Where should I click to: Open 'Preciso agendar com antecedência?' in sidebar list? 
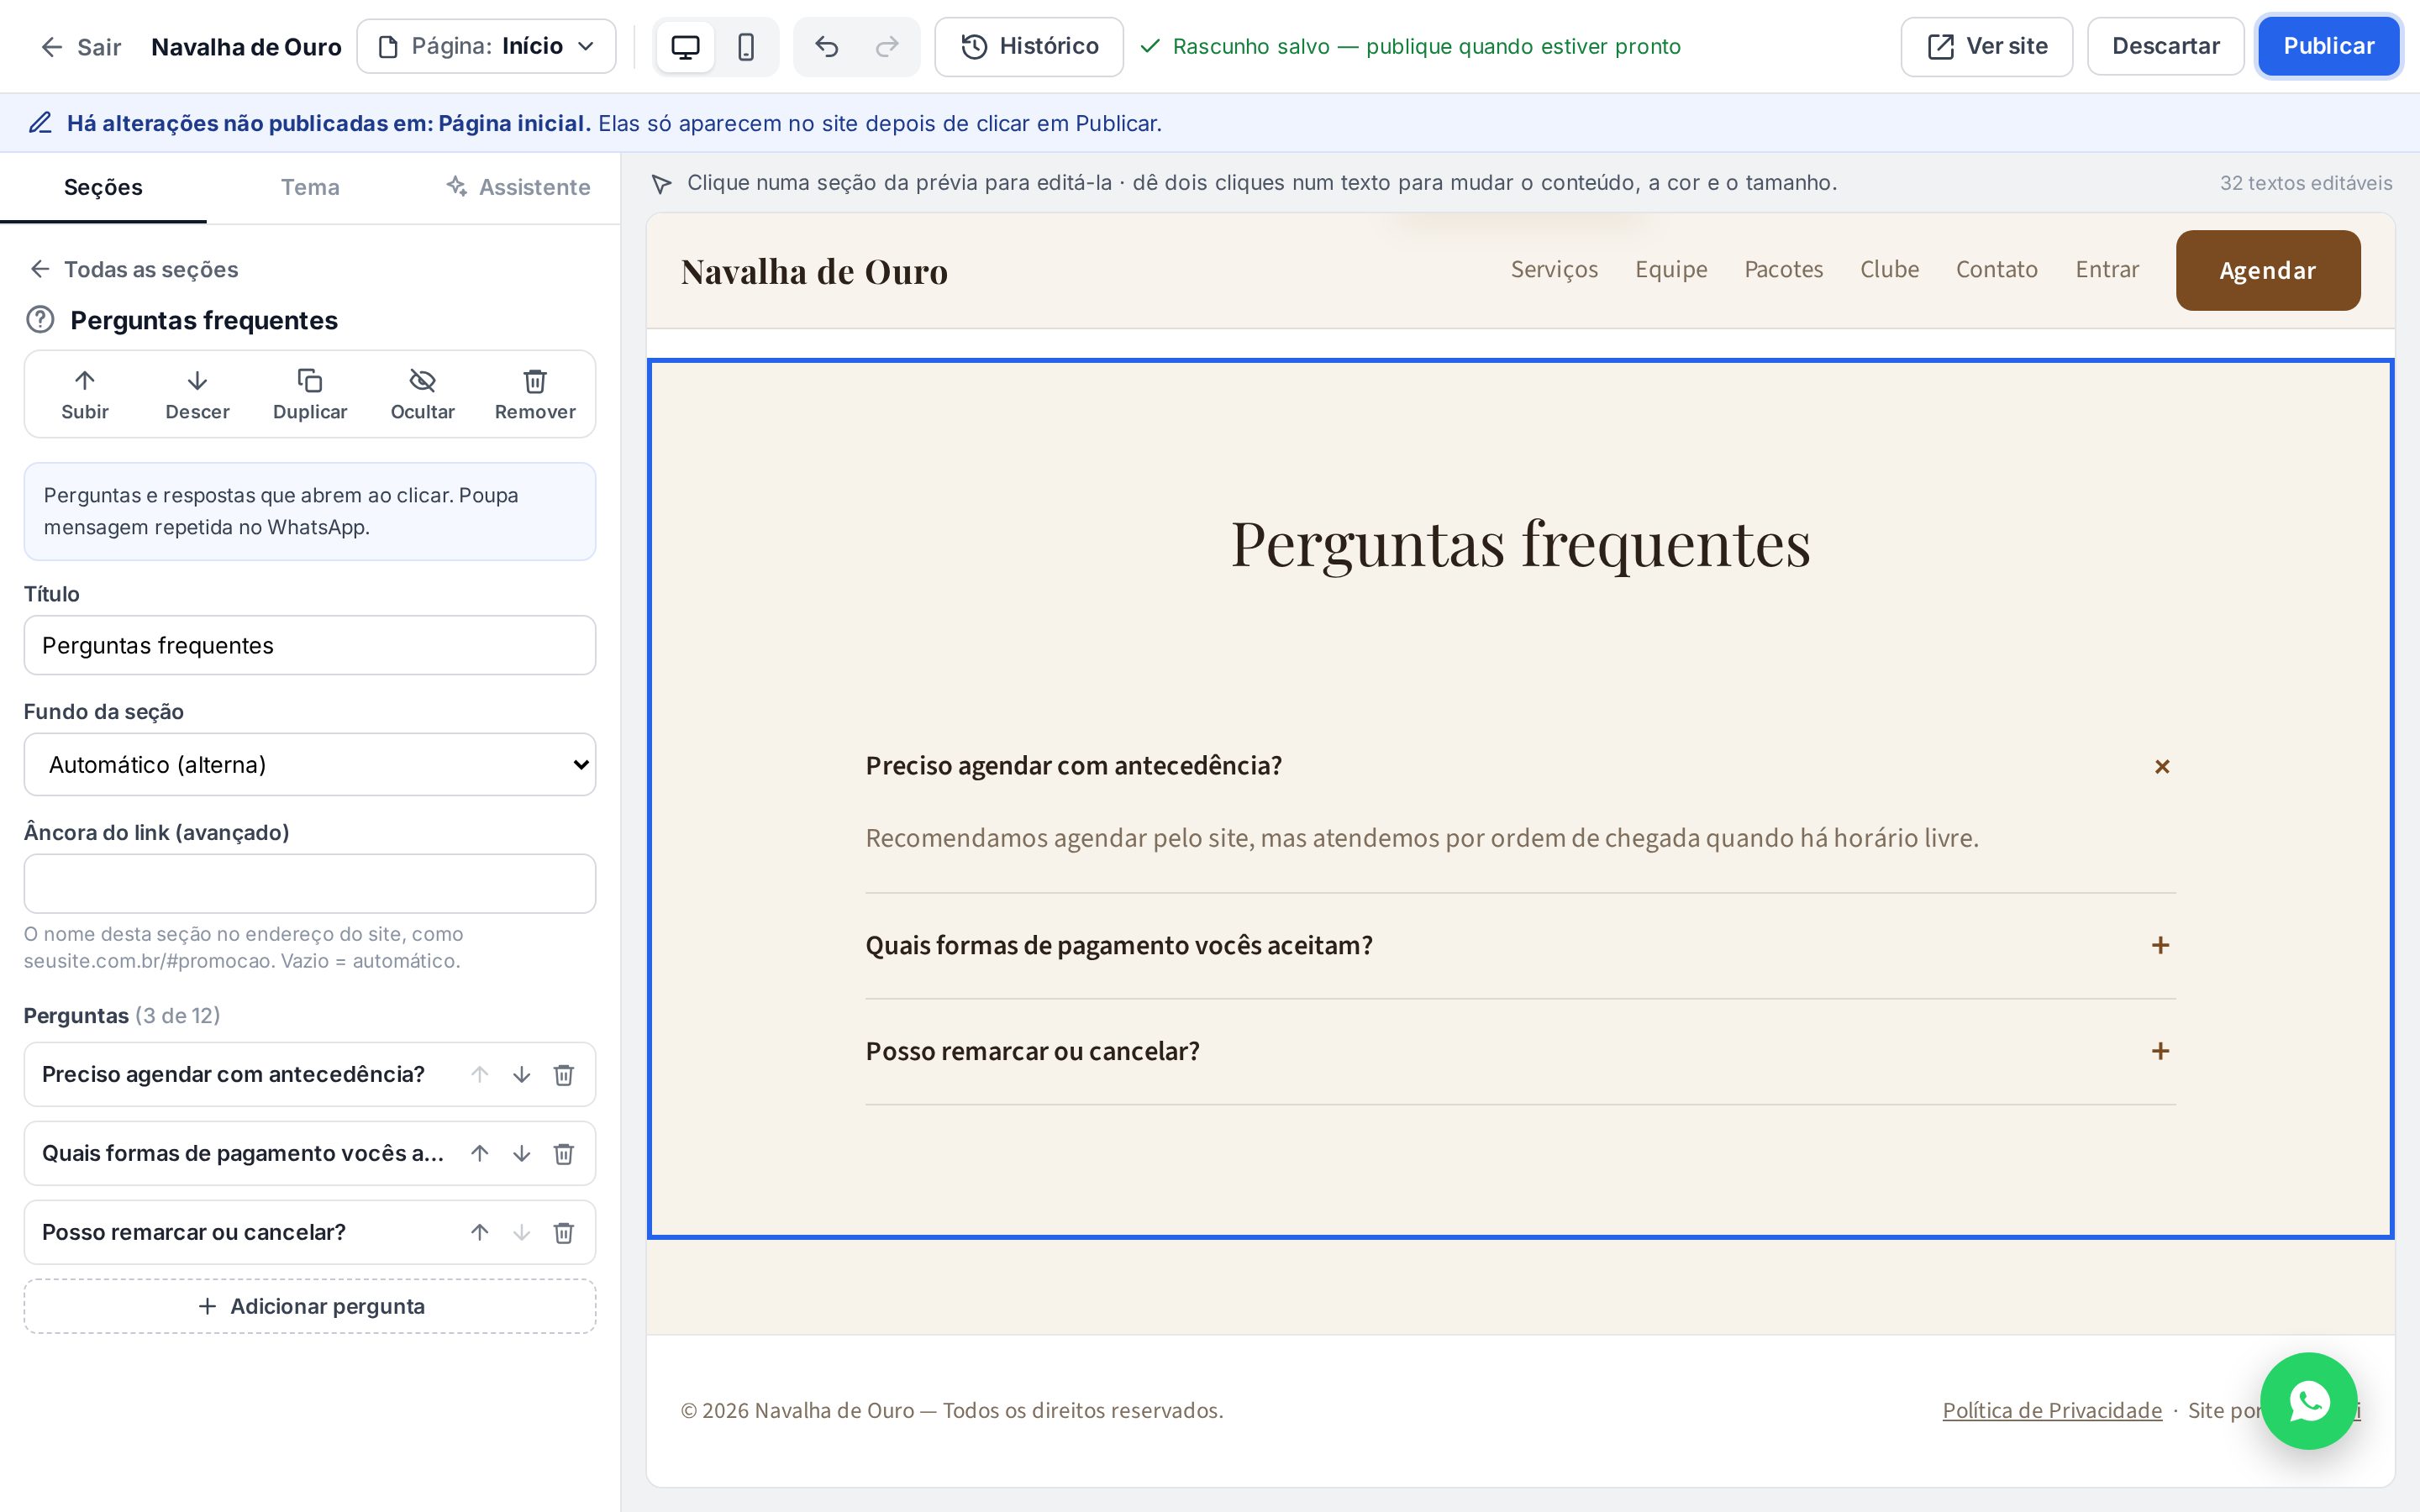(x=234, y=1074)
